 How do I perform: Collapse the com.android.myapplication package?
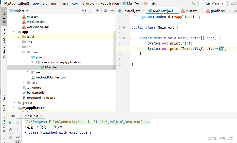pos(32,62)
